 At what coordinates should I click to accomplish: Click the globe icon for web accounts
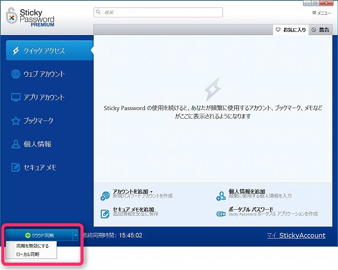16,74
